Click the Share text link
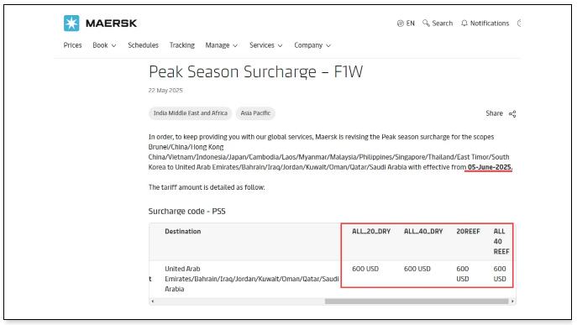 [x=494, y=113]
